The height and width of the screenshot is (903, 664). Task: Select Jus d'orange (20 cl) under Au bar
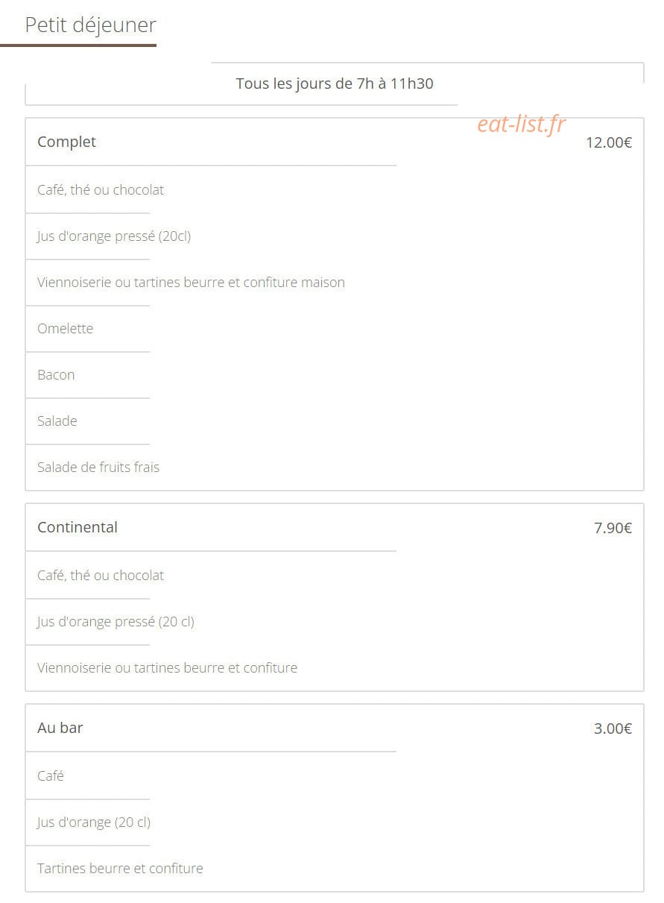(x=94, y=822)
